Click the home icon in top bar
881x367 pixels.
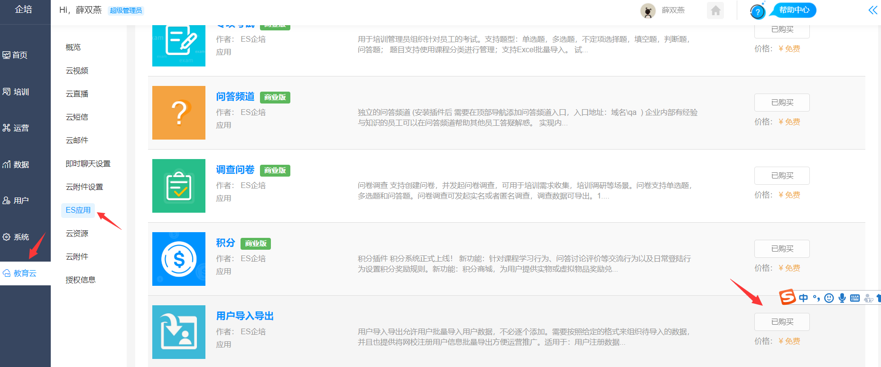click(715, 10)
